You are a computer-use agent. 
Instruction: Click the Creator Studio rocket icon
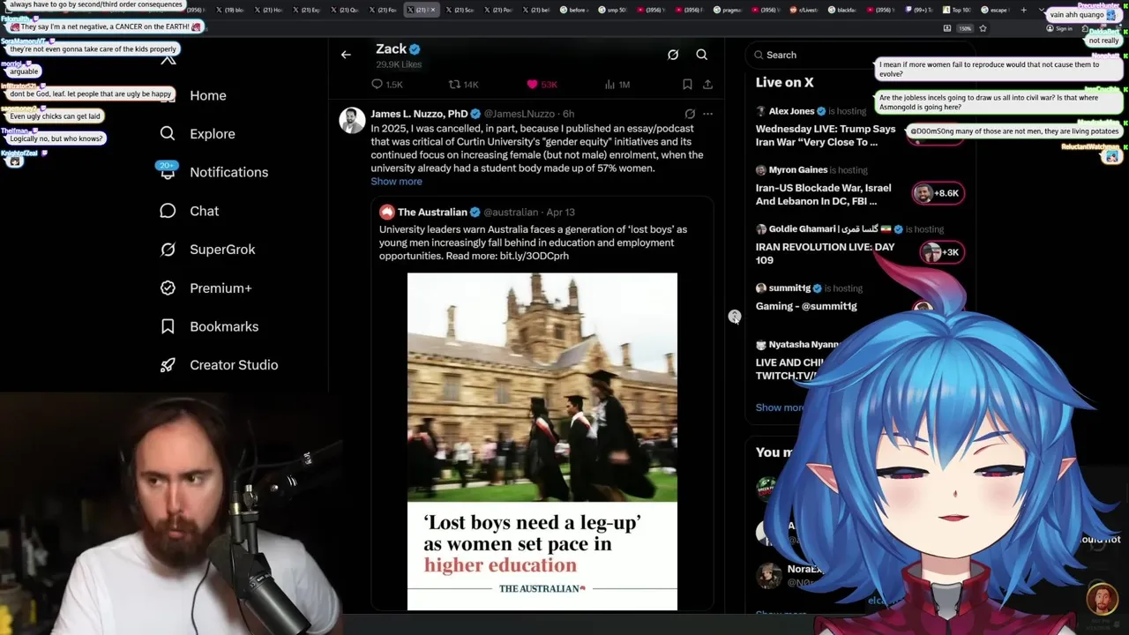click(168, 365)
